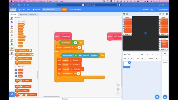Screen dimensions: 178x100
Task: Reset workspace zoom to default
Action: [118, 93]
